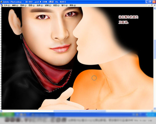Click the horizontal scrollbar thumb below canvas
Screen dimensions: 156x124
[80, 111]
